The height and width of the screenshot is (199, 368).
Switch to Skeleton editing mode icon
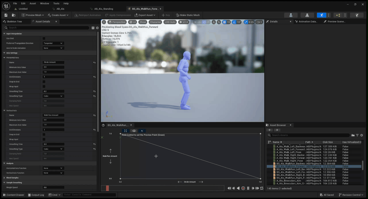coord(291,15)
